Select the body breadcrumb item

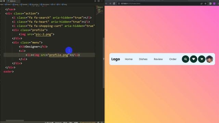(15, 4)
